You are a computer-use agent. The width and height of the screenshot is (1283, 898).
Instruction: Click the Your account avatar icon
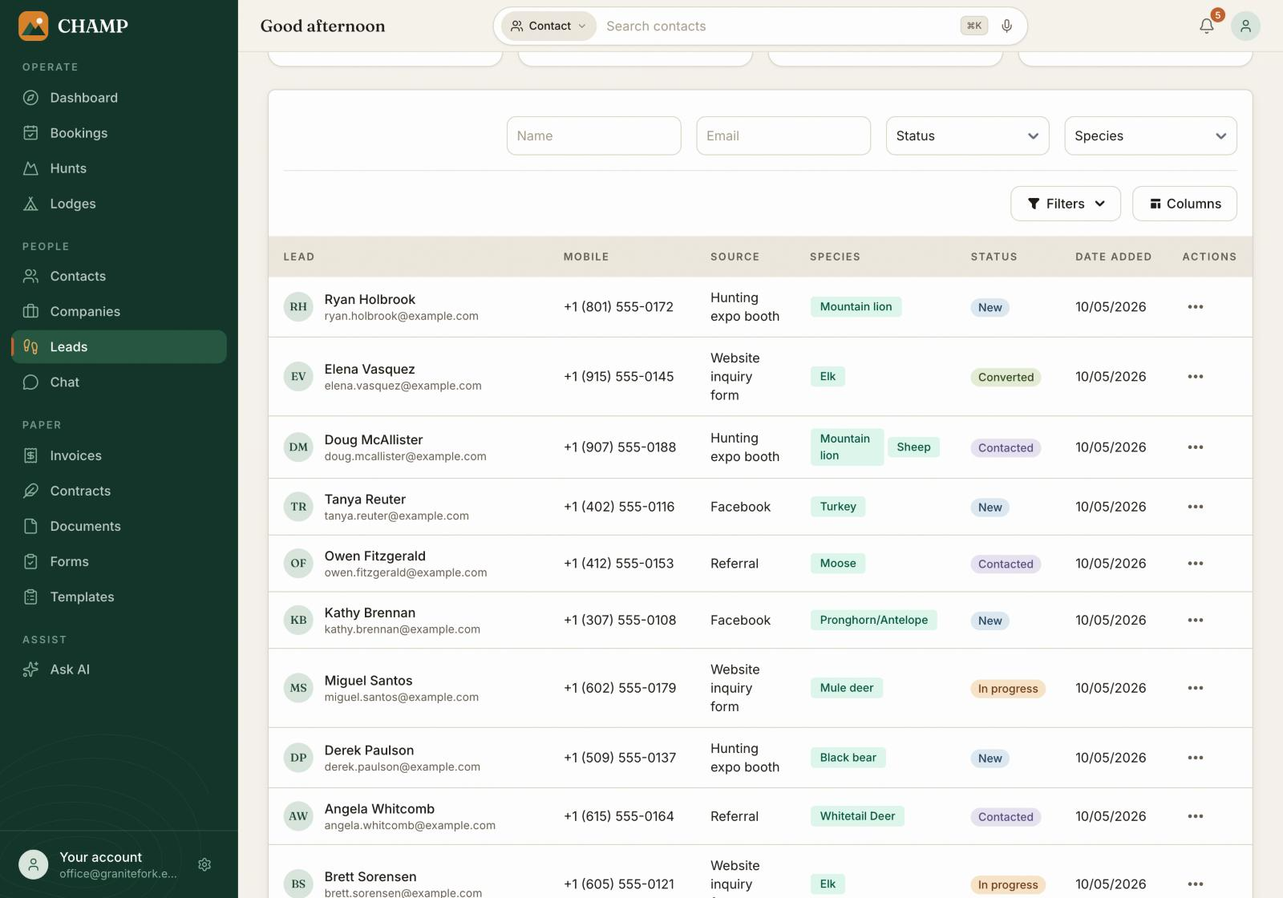click(33, 864)
